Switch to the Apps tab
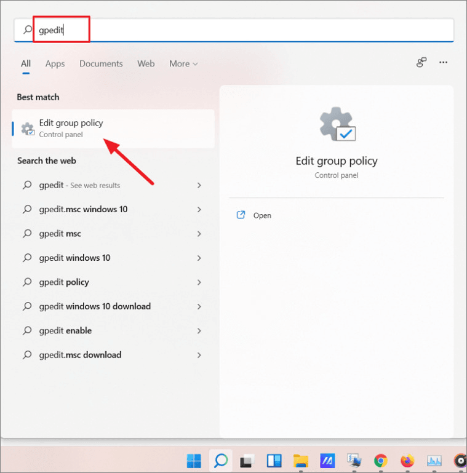 55,63
